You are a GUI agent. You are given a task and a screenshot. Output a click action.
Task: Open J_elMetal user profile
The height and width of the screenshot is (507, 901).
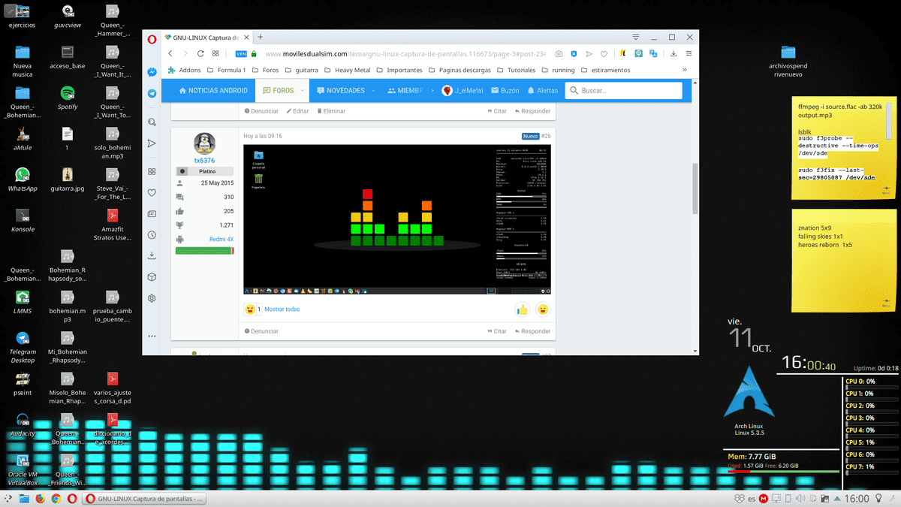coord(463,91)
